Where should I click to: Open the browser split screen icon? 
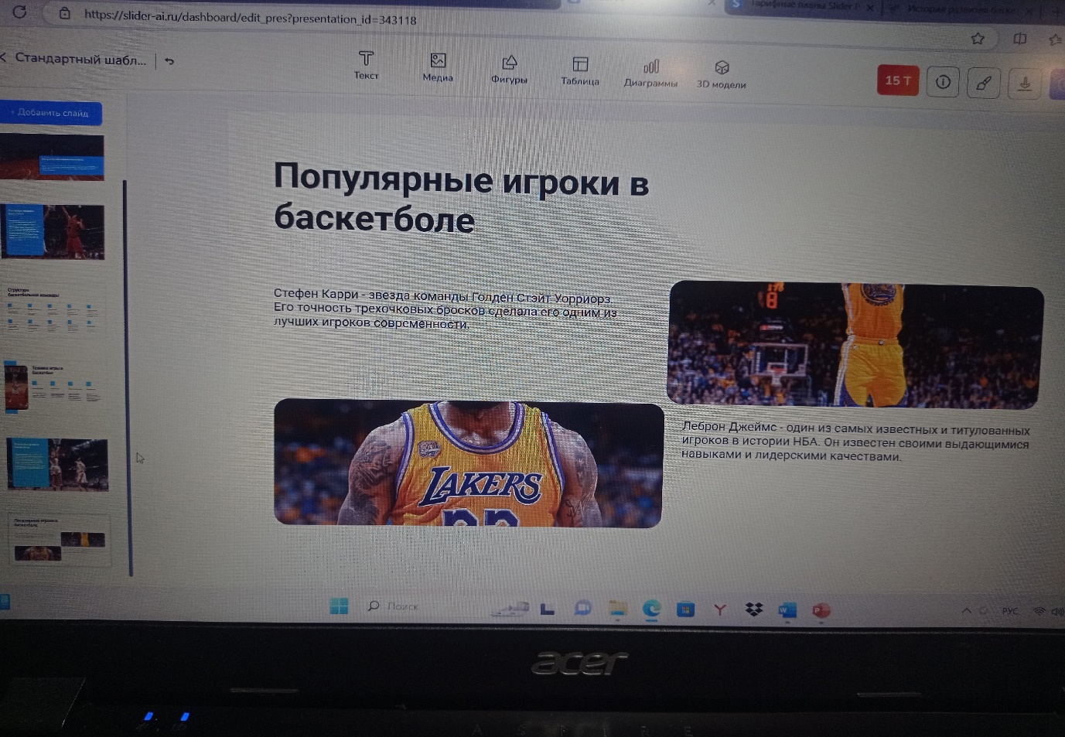(x=1020, y=39)
